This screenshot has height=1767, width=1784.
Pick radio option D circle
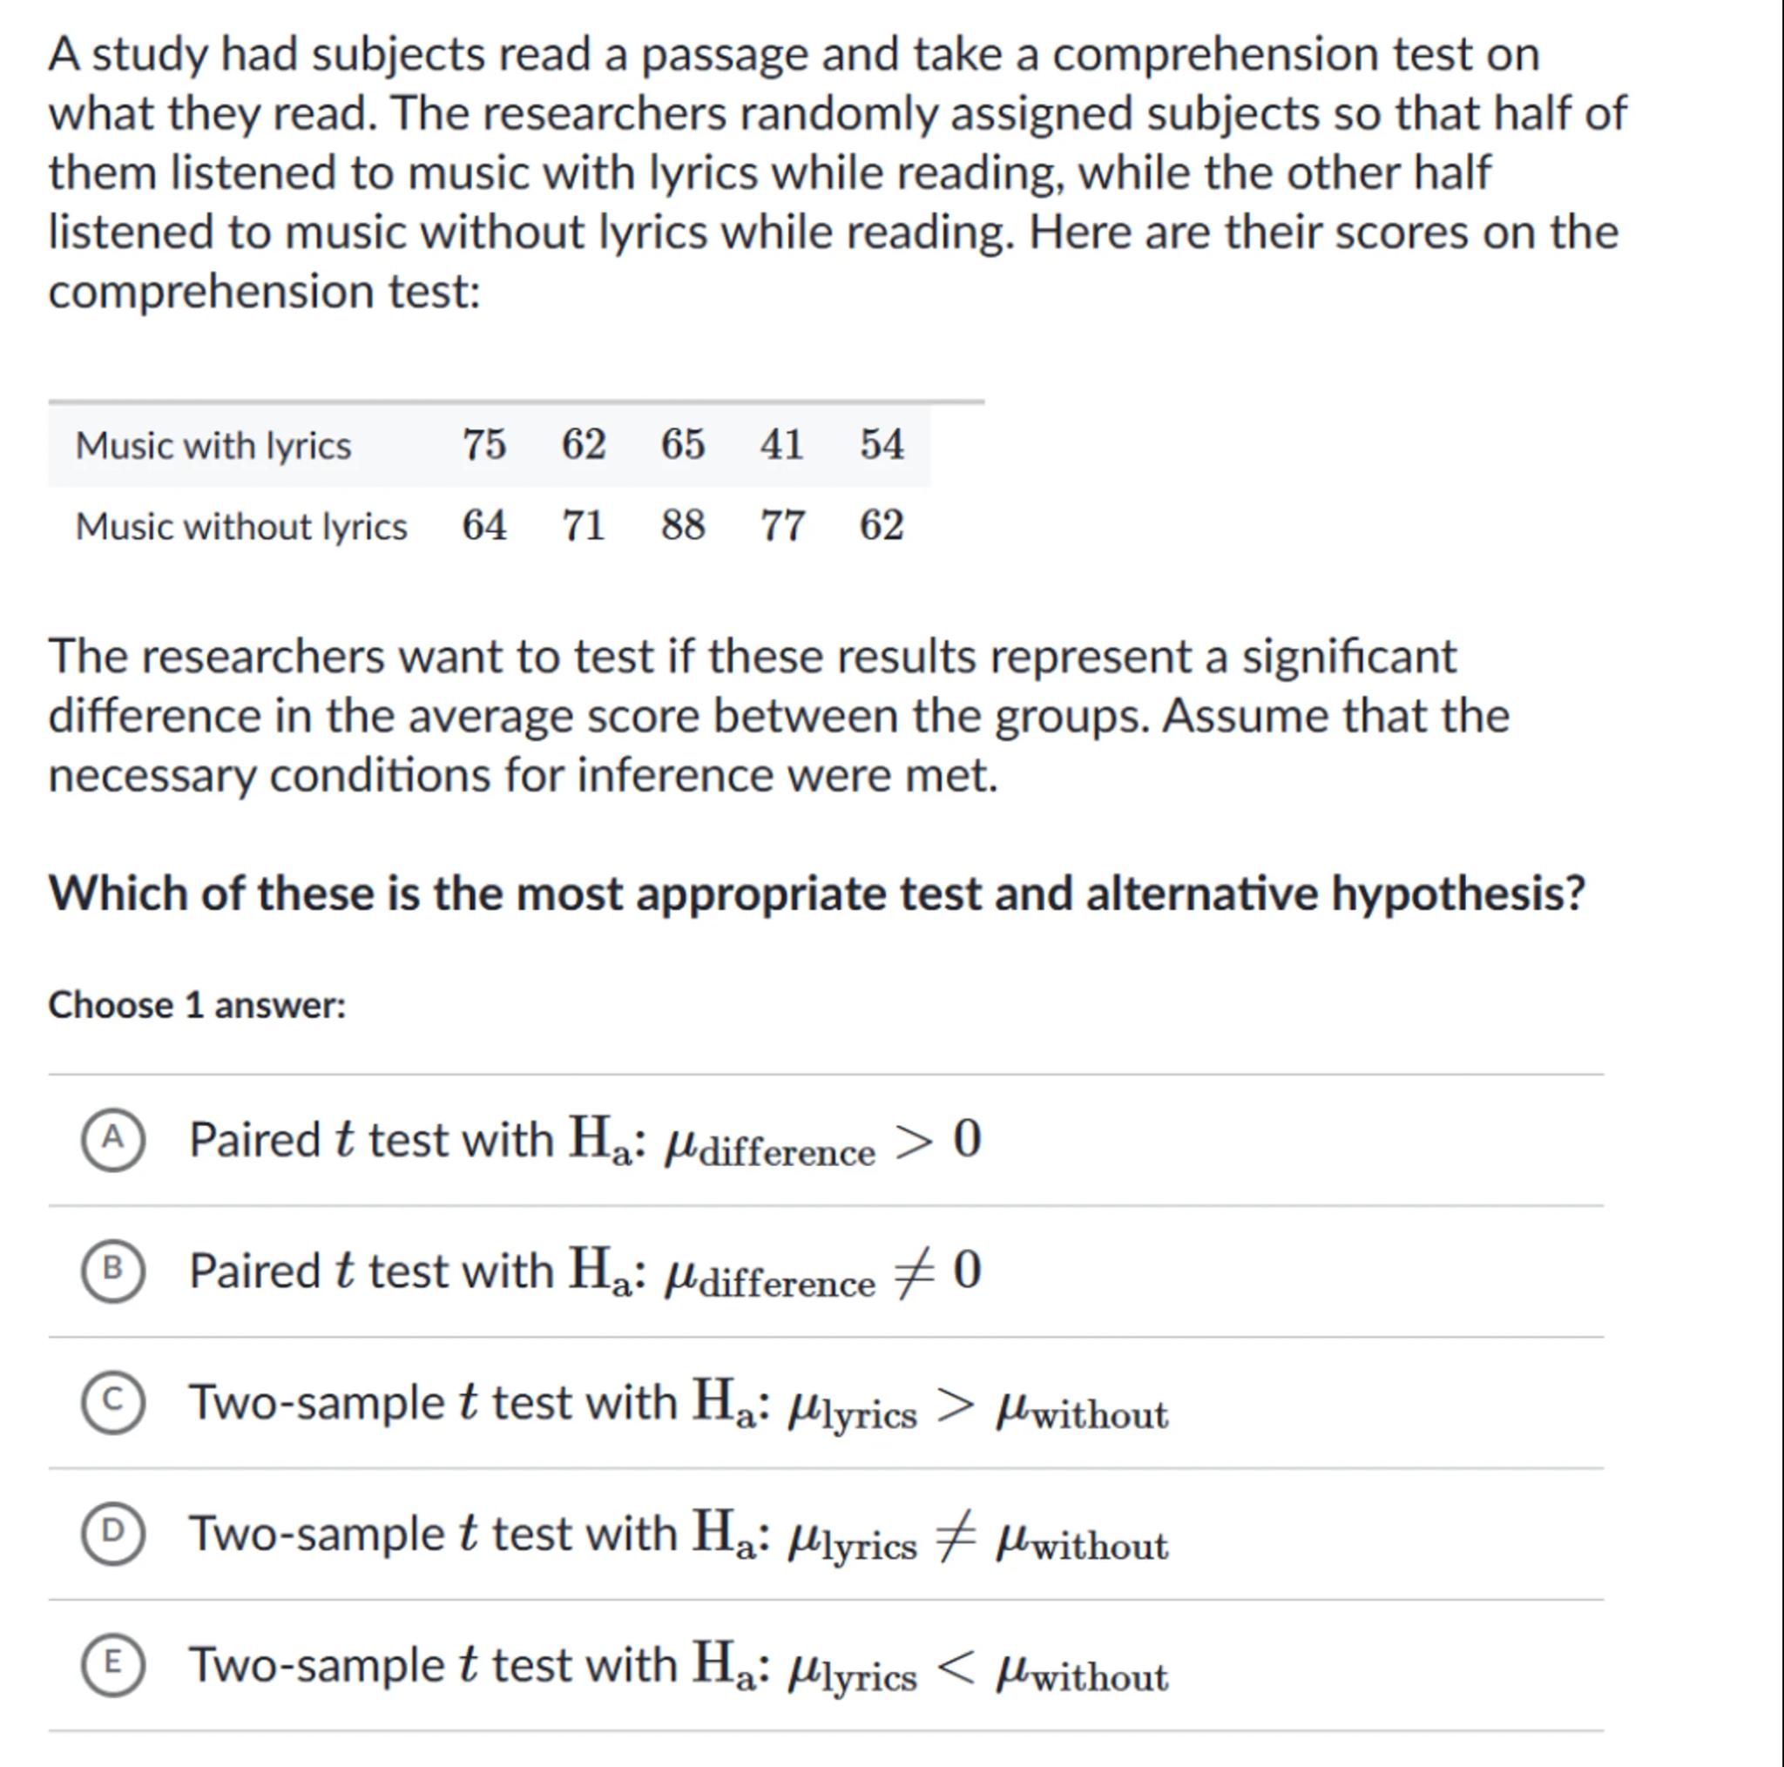(112, 1534)
